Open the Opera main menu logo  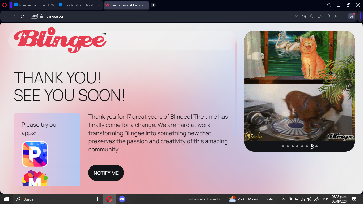[x=4, y=5]
